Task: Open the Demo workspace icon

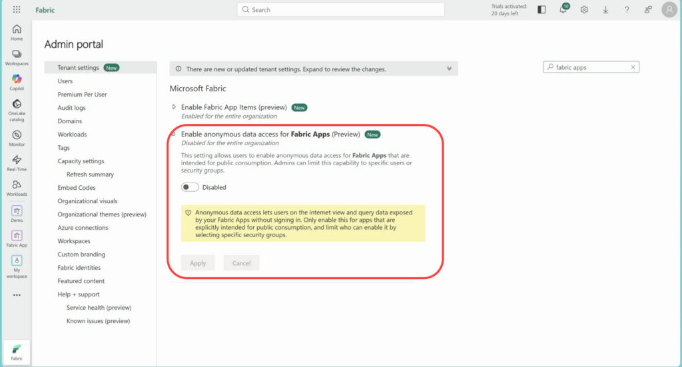Action: [x=17, y=214]
